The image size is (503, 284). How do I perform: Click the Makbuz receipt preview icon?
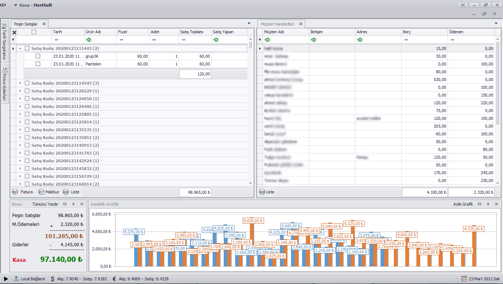coord(41,192)
